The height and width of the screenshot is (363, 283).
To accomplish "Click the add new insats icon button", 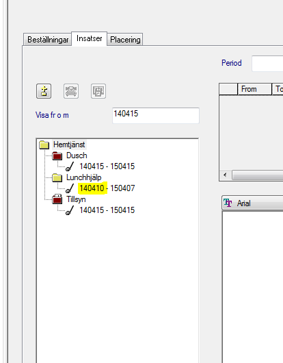I will click(44, 91).
